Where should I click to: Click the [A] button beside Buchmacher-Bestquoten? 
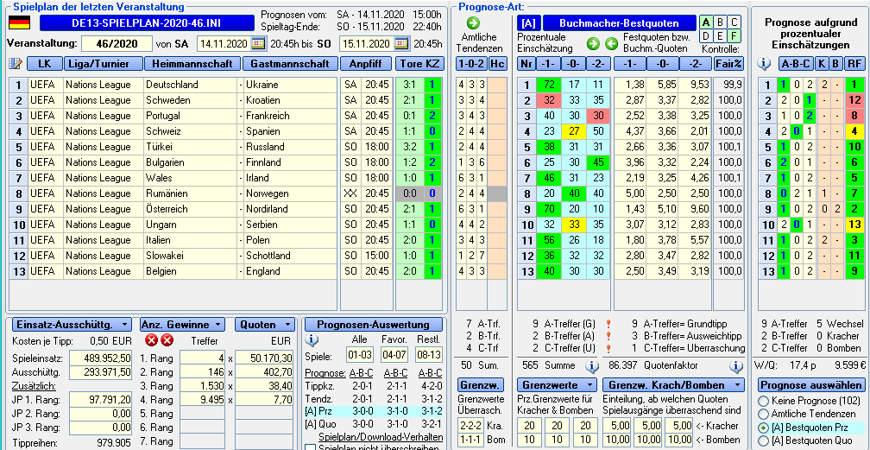click(529, 23)
